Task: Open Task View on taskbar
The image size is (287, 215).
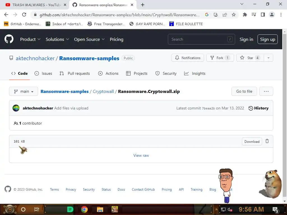Action: (x=37, y=209)
